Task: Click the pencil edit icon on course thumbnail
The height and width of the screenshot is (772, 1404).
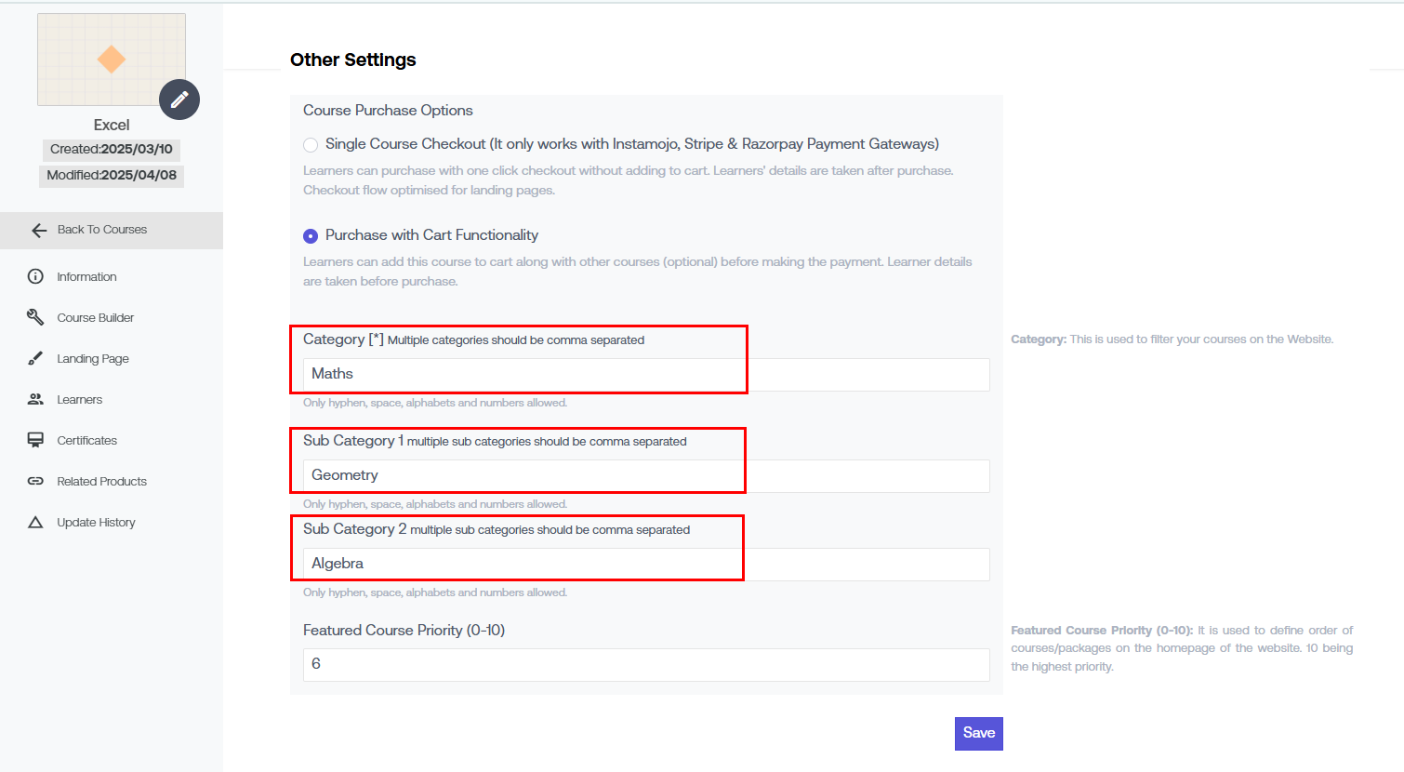Action: [x=179, y=100]
